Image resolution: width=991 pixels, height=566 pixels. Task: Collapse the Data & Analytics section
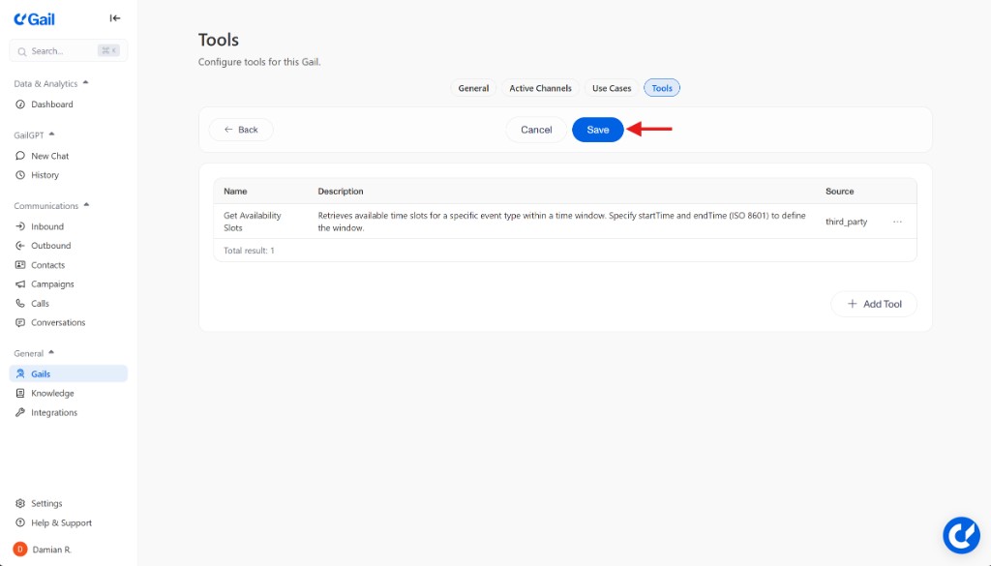click(85, 83)
